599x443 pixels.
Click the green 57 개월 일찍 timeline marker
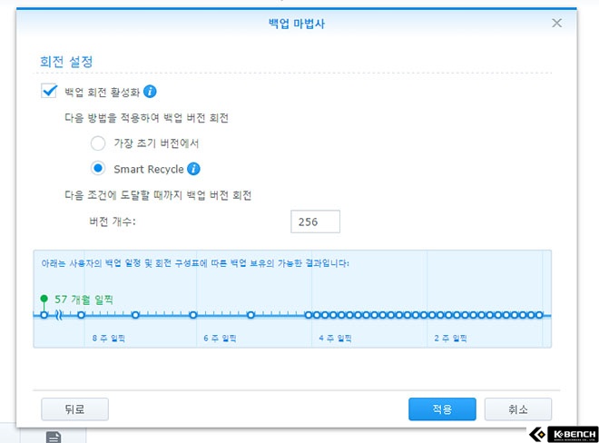click(x=44, y=299)
